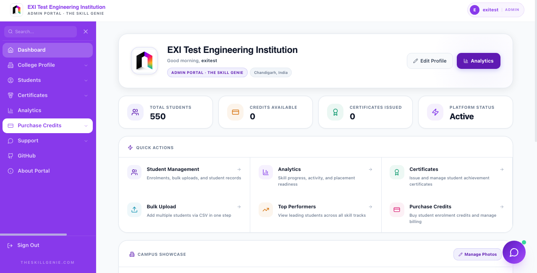Click the College Profile building icon
537x273 pixels.
tap(10, 65)
